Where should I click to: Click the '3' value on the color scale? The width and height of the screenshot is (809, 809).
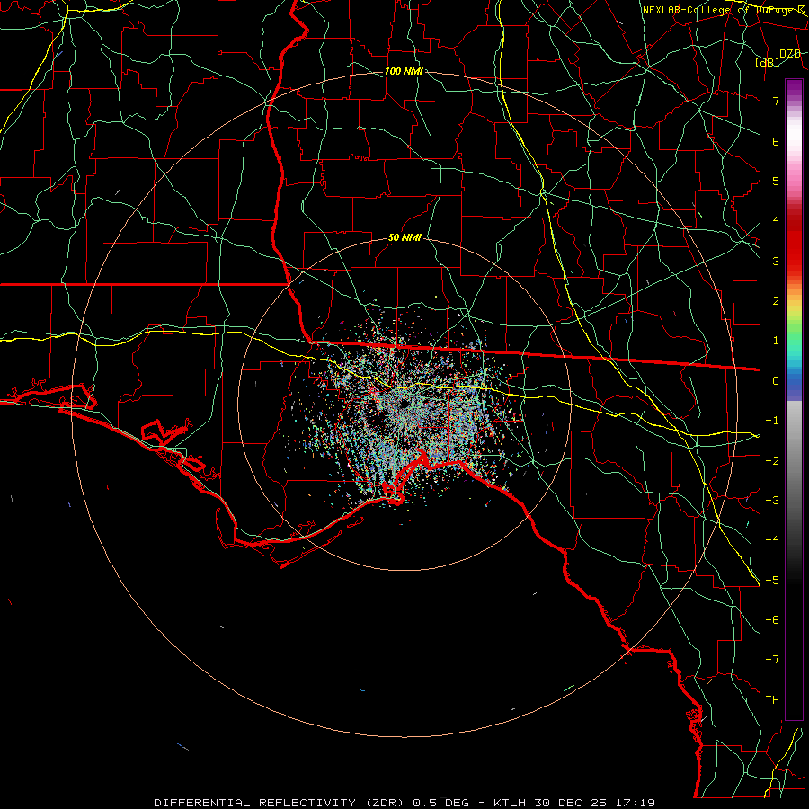pos(776,261)
